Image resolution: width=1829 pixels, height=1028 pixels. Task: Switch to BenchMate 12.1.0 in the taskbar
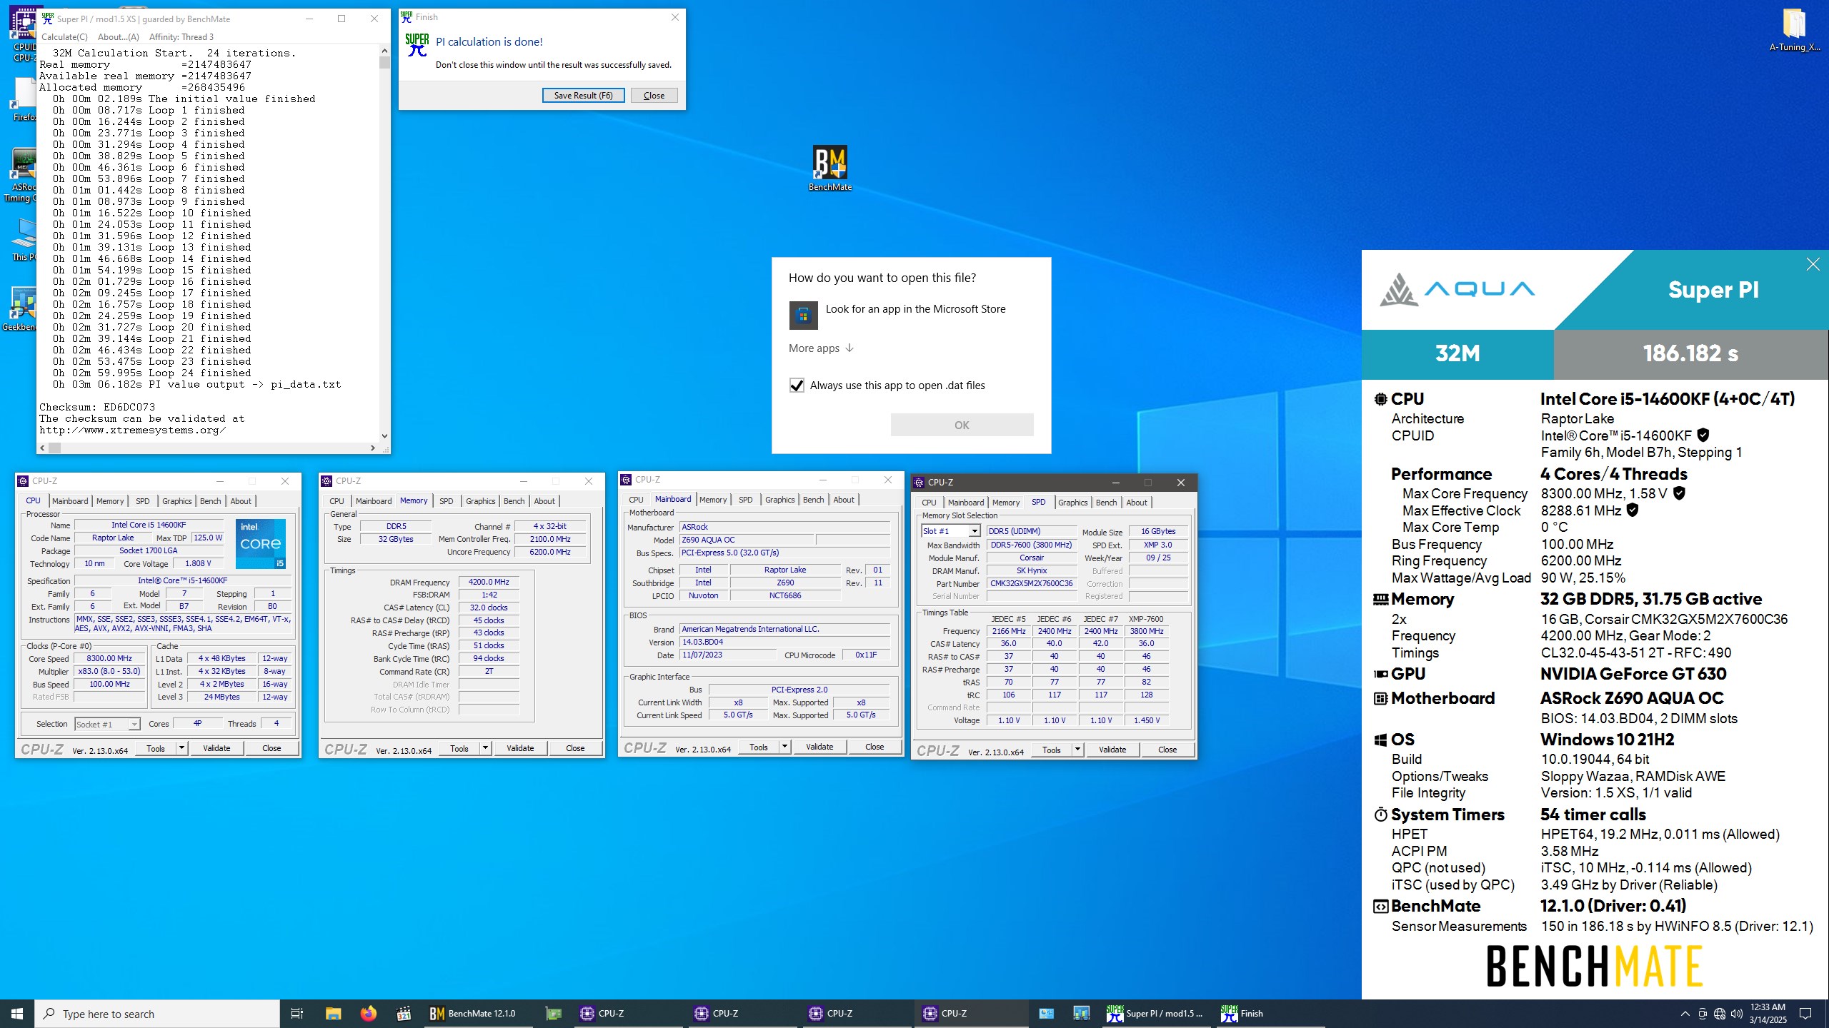pyautogui.click(x=477, y=1013)
